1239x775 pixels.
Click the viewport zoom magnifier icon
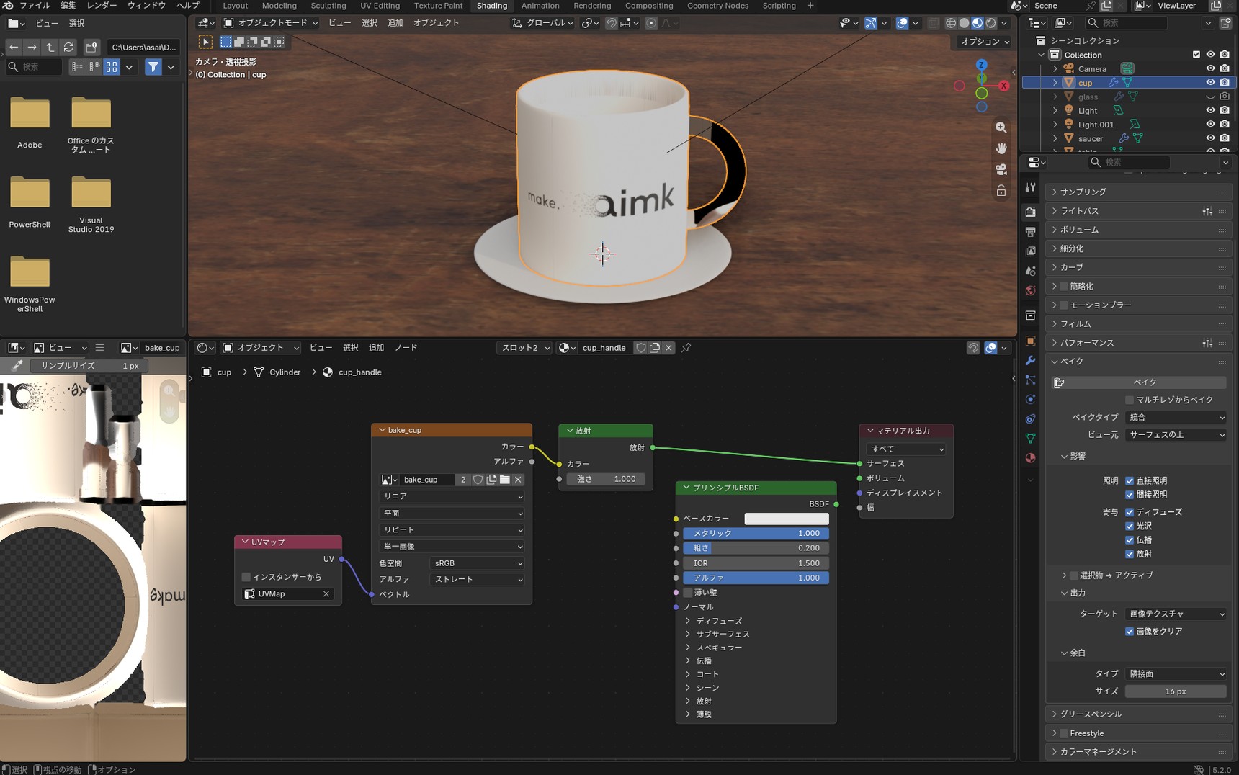coord(1001,127)
